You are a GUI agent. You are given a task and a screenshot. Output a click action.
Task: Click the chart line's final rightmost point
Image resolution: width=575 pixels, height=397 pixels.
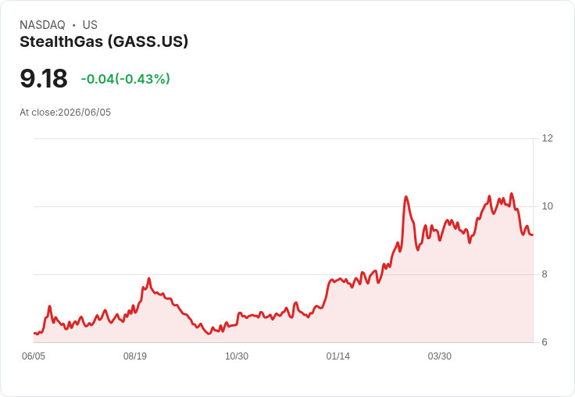pos(533,234)
